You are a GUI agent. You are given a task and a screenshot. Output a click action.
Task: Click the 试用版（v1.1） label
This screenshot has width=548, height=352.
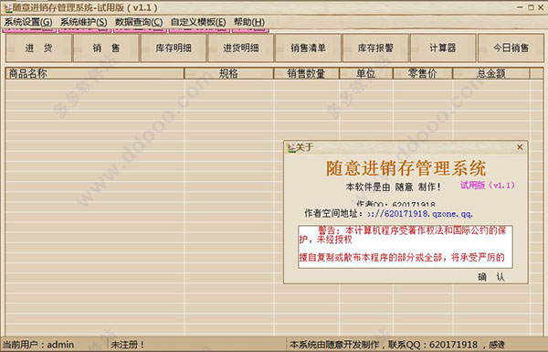487,185
